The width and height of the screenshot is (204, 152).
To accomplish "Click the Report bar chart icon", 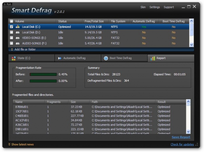I will 153,58.
